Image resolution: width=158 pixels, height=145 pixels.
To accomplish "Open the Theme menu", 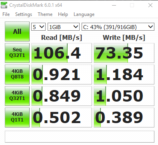I will tap(45, 14).
